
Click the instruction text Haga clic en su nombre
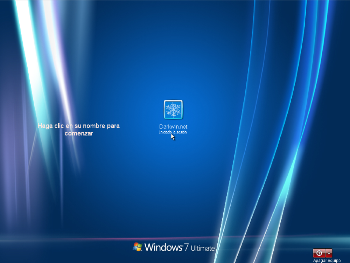click(78, 129)
